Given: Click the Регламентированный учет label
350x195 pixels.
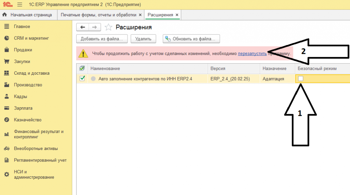Looking at the screenshot, I should [40, 160].
